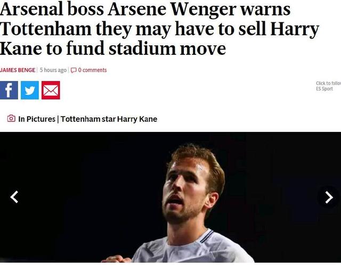The width and height of the screenshot is (341, 265).
Task: Select the 'In Pictures' gallery label
Action: (x=37, y=119)
